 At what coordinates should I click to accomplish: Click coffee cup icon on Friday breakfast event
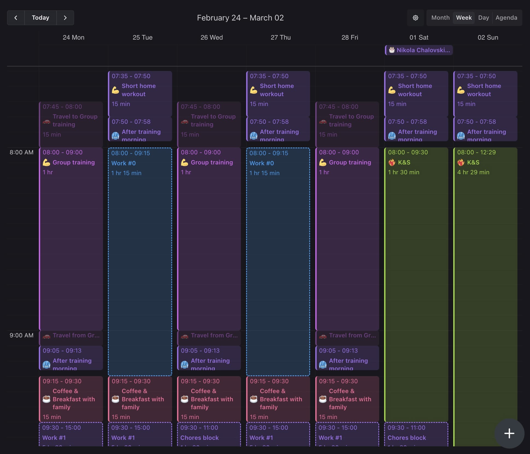click(323, 399)
